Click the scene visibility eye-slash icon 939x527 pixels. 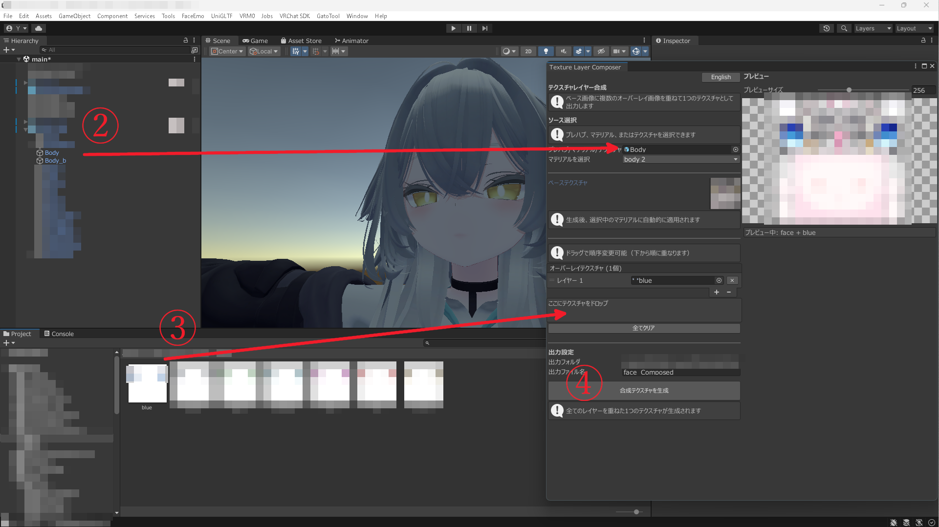point(601,51)
